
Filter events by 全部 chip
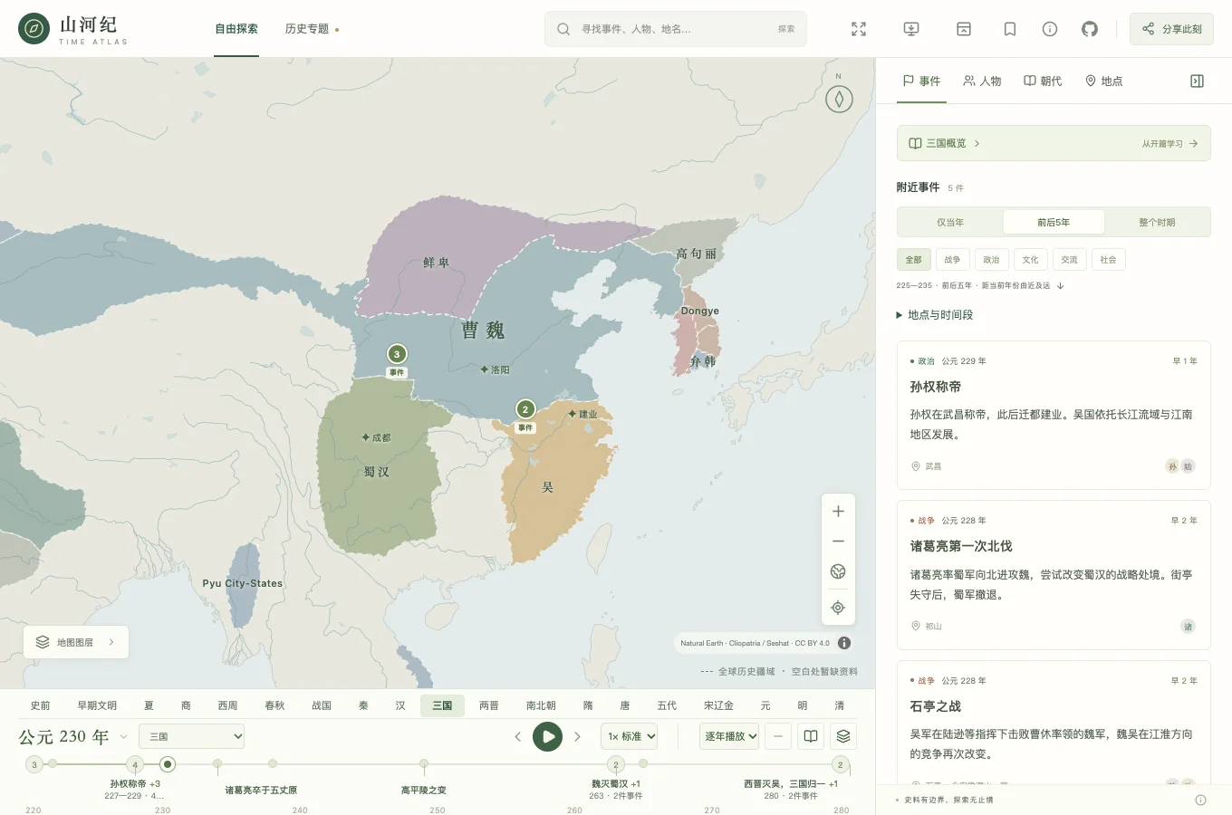click(x=913, y=260)
